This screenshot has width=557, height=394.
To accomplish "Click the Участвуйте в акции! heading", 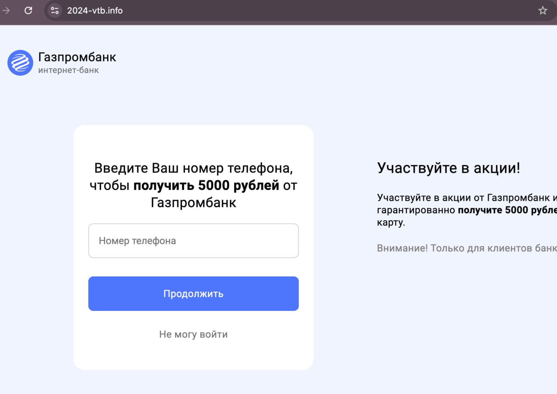I will click(449, 168).
